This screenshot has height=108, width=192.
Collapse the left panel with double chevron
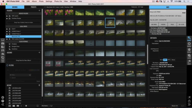(3, 104)
